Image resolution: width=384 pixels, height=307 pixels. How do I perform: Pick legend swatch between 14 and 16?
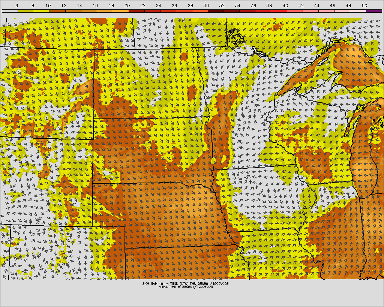(x=89, y=11)
